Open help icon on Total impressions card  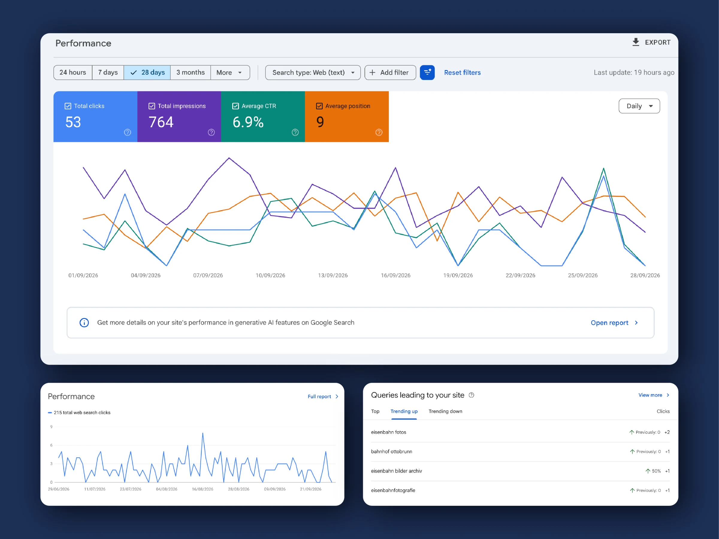pyautogui.click(x=211, y=132)
